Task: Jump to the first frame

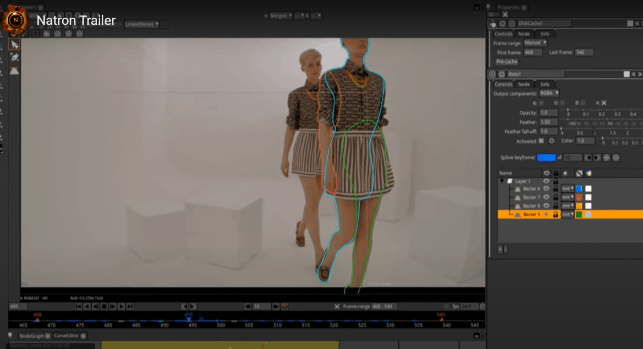Action: (78, 307)
